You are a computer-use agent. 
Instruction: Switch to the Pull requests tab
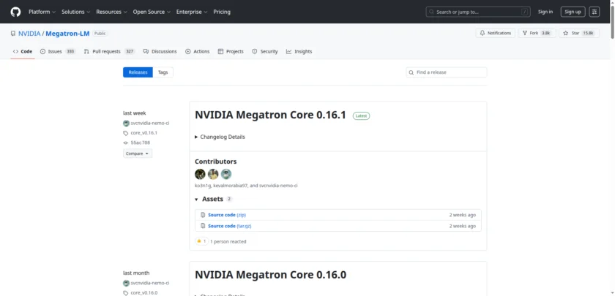click(x=109, y=51)
